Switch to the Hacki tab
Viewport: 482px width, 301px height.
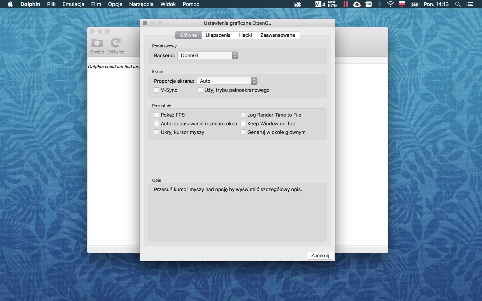click(245, 35)
